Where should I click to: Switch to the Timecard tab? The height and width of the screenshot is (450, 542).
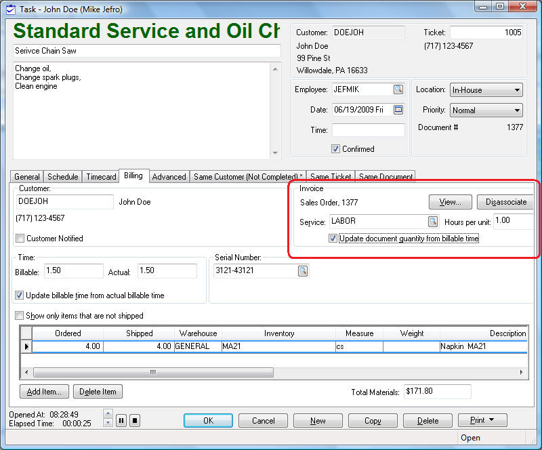[101, 177]
